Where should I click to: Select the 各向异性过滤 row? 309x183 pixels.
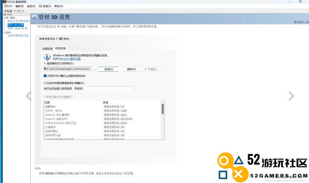(x=103, y=136)
